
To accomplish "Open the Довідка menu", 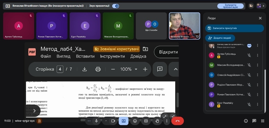I will pos(138,56).
